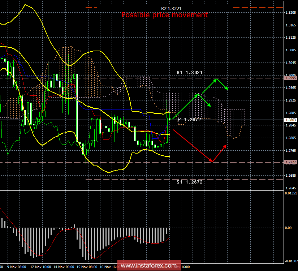This screenshot has width=298, height=271.
Task: Click the 0.01351 indicator scale value
Action: point(291,193)
